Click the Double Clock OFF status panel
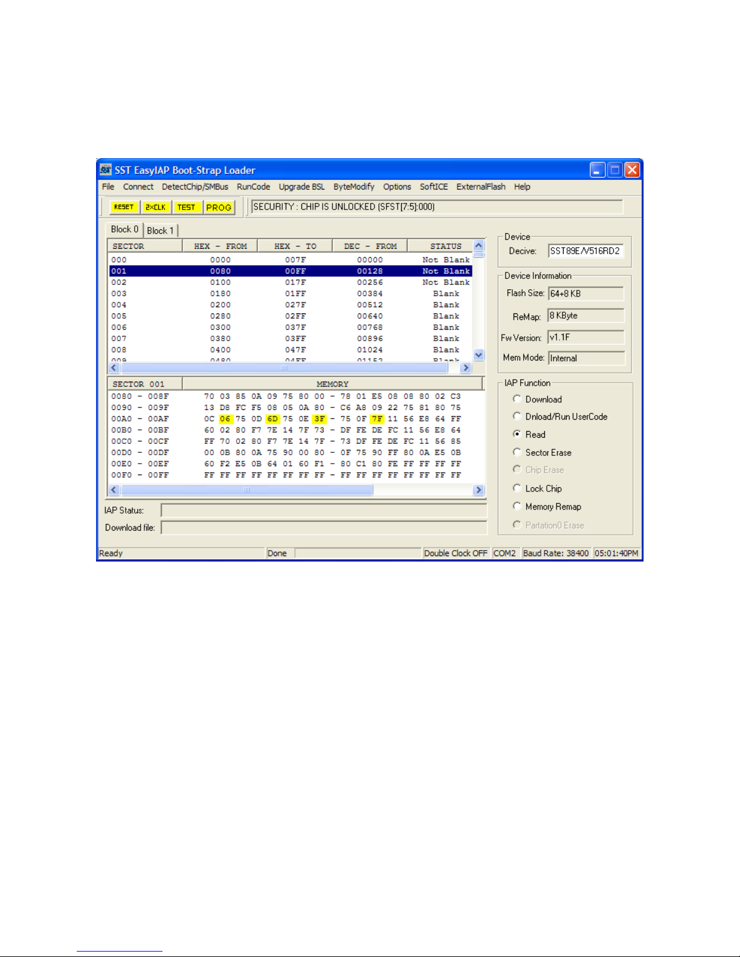This screenshot has height=957, width=740. 455,553
